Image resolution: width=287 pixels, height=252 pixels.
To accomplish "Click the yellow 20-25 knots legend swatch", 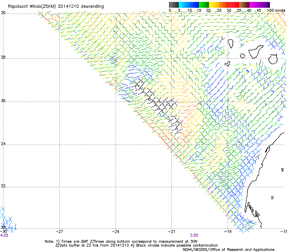I will point(214,5).
